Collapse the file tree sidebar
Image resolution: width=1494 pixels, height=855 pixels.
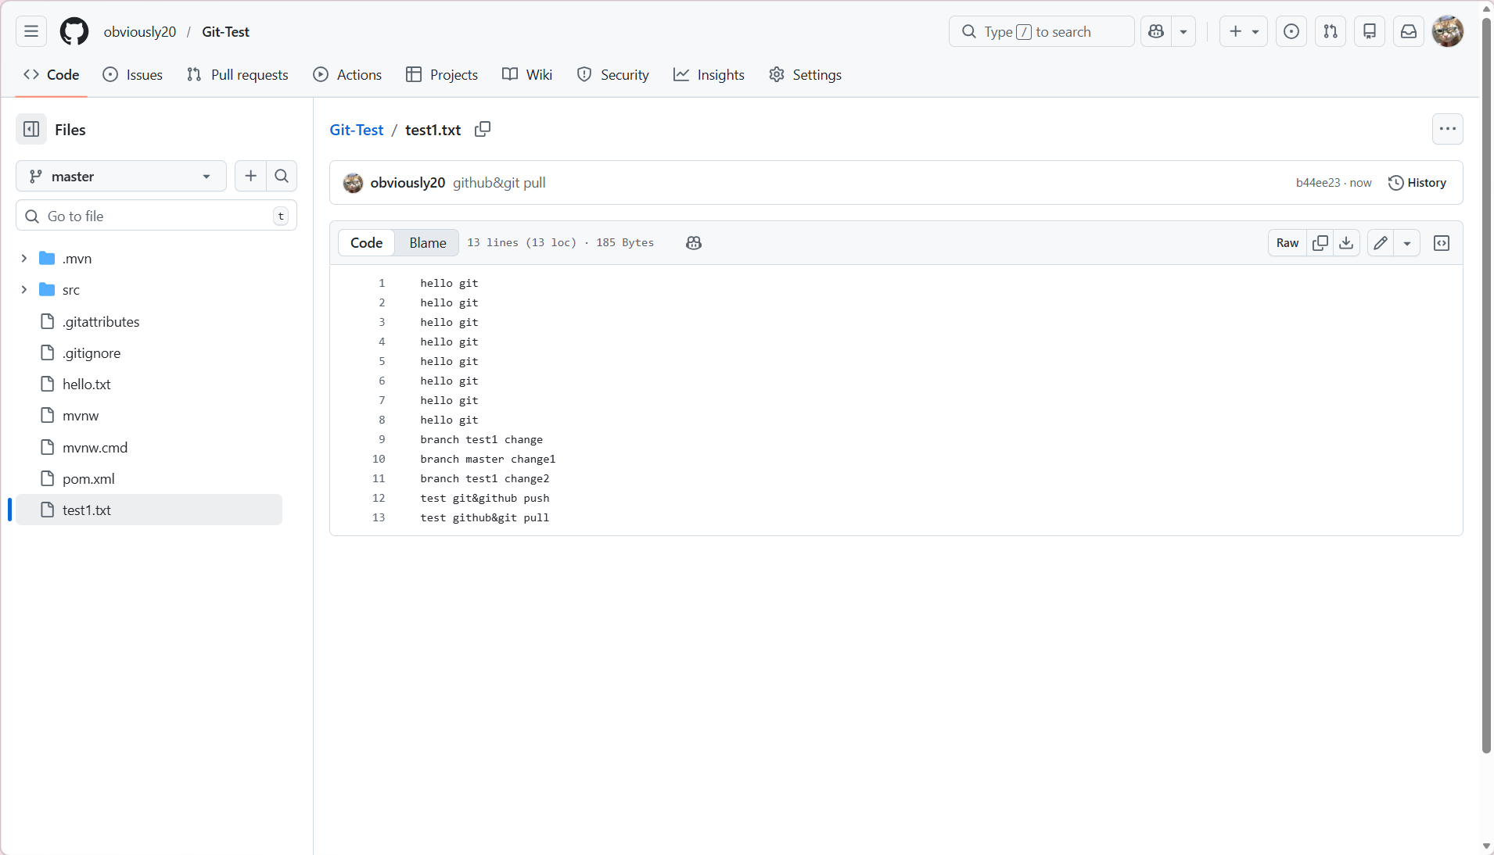click(x=31, y=129)
